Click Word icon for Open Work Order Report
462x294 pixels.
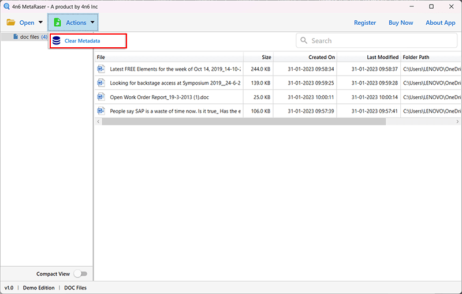coord(101,97)
